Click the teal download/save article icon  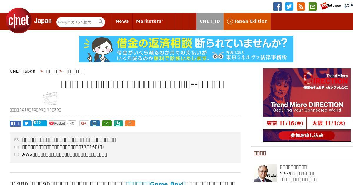pos(118,123)
